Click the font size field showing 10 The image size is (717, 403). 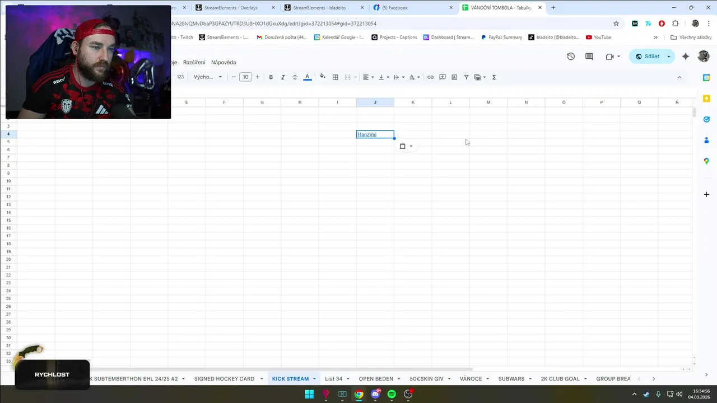(x=245, y=77)
